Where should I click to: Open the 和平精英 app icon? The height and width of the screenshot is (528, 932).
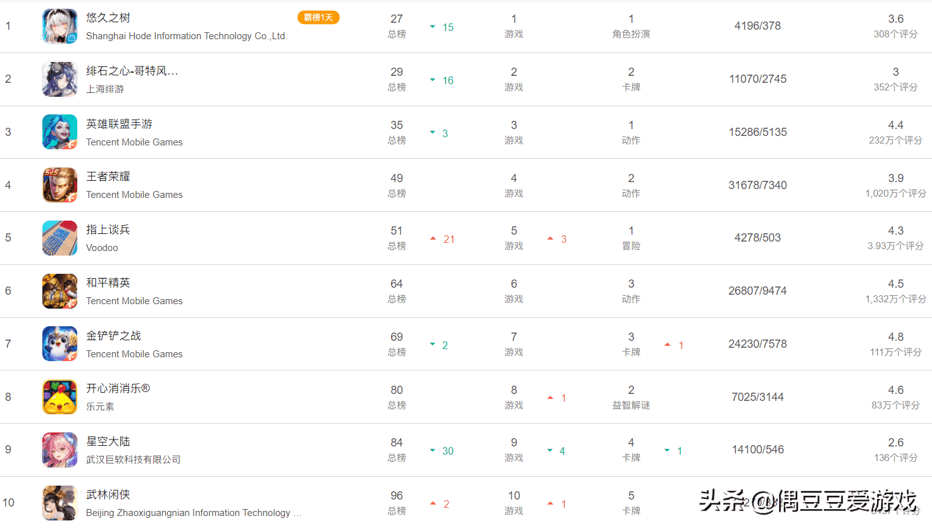click(x=59, y=291)
